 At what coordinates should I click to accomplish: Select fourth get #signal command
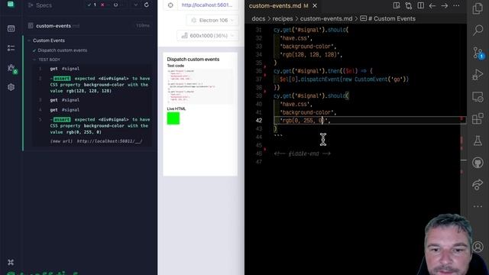click(x=92, y=110)
